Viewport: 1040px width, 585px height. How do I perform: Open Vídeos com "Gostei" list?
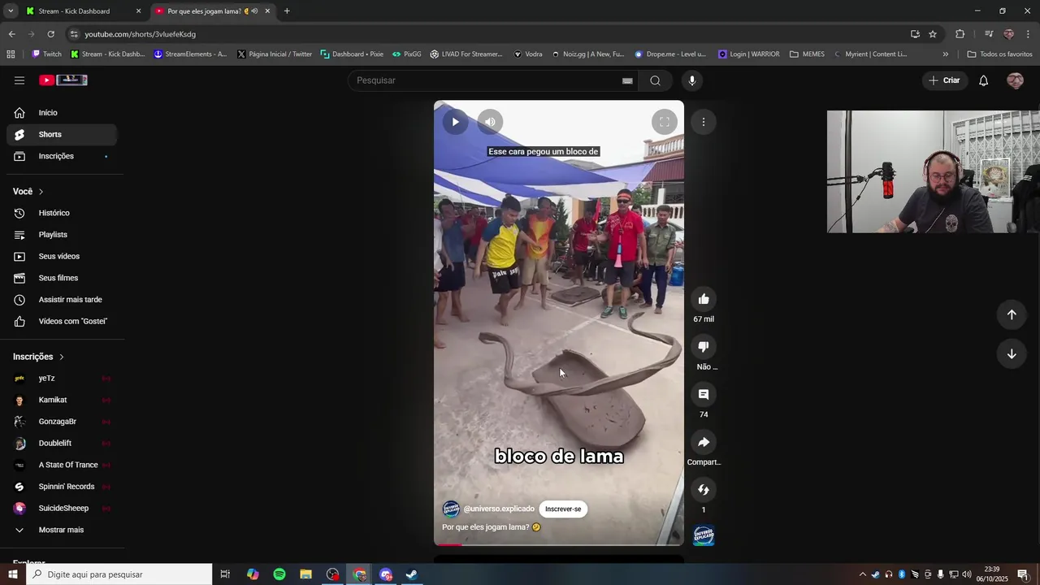click(x=62, y=322)
